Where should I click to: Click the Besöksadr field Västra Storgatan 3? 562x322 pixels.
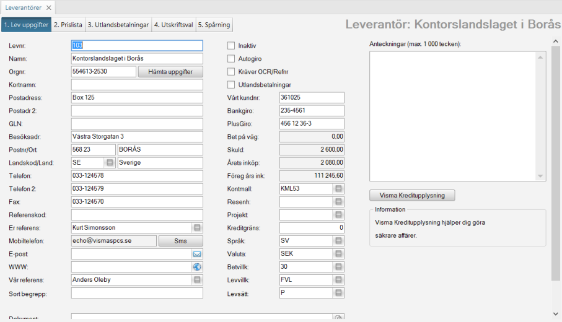tap(137, 136)
